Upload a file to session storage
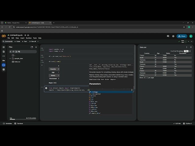Viewport: 195px width, 146px height. pyautogui.click(x=11, y=51)
